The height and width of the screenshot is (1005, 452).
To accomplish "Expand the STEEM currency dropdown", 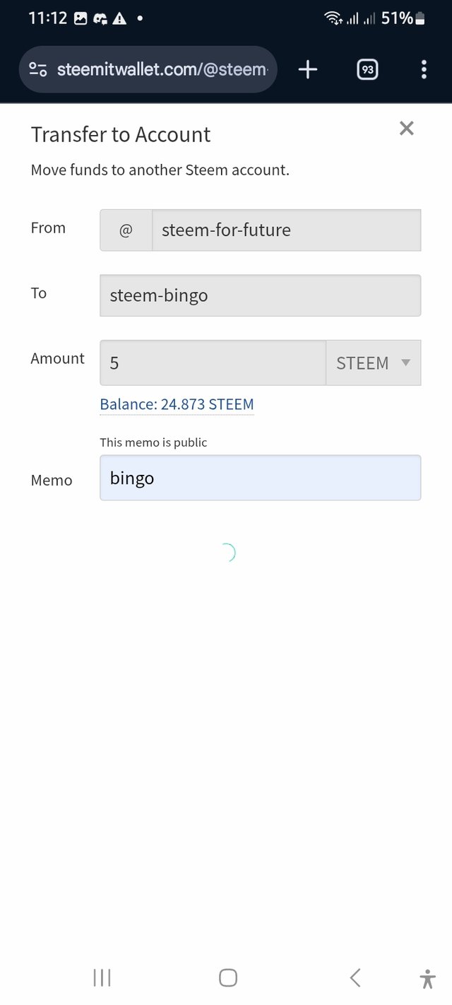I will click(x=373, y=363).
